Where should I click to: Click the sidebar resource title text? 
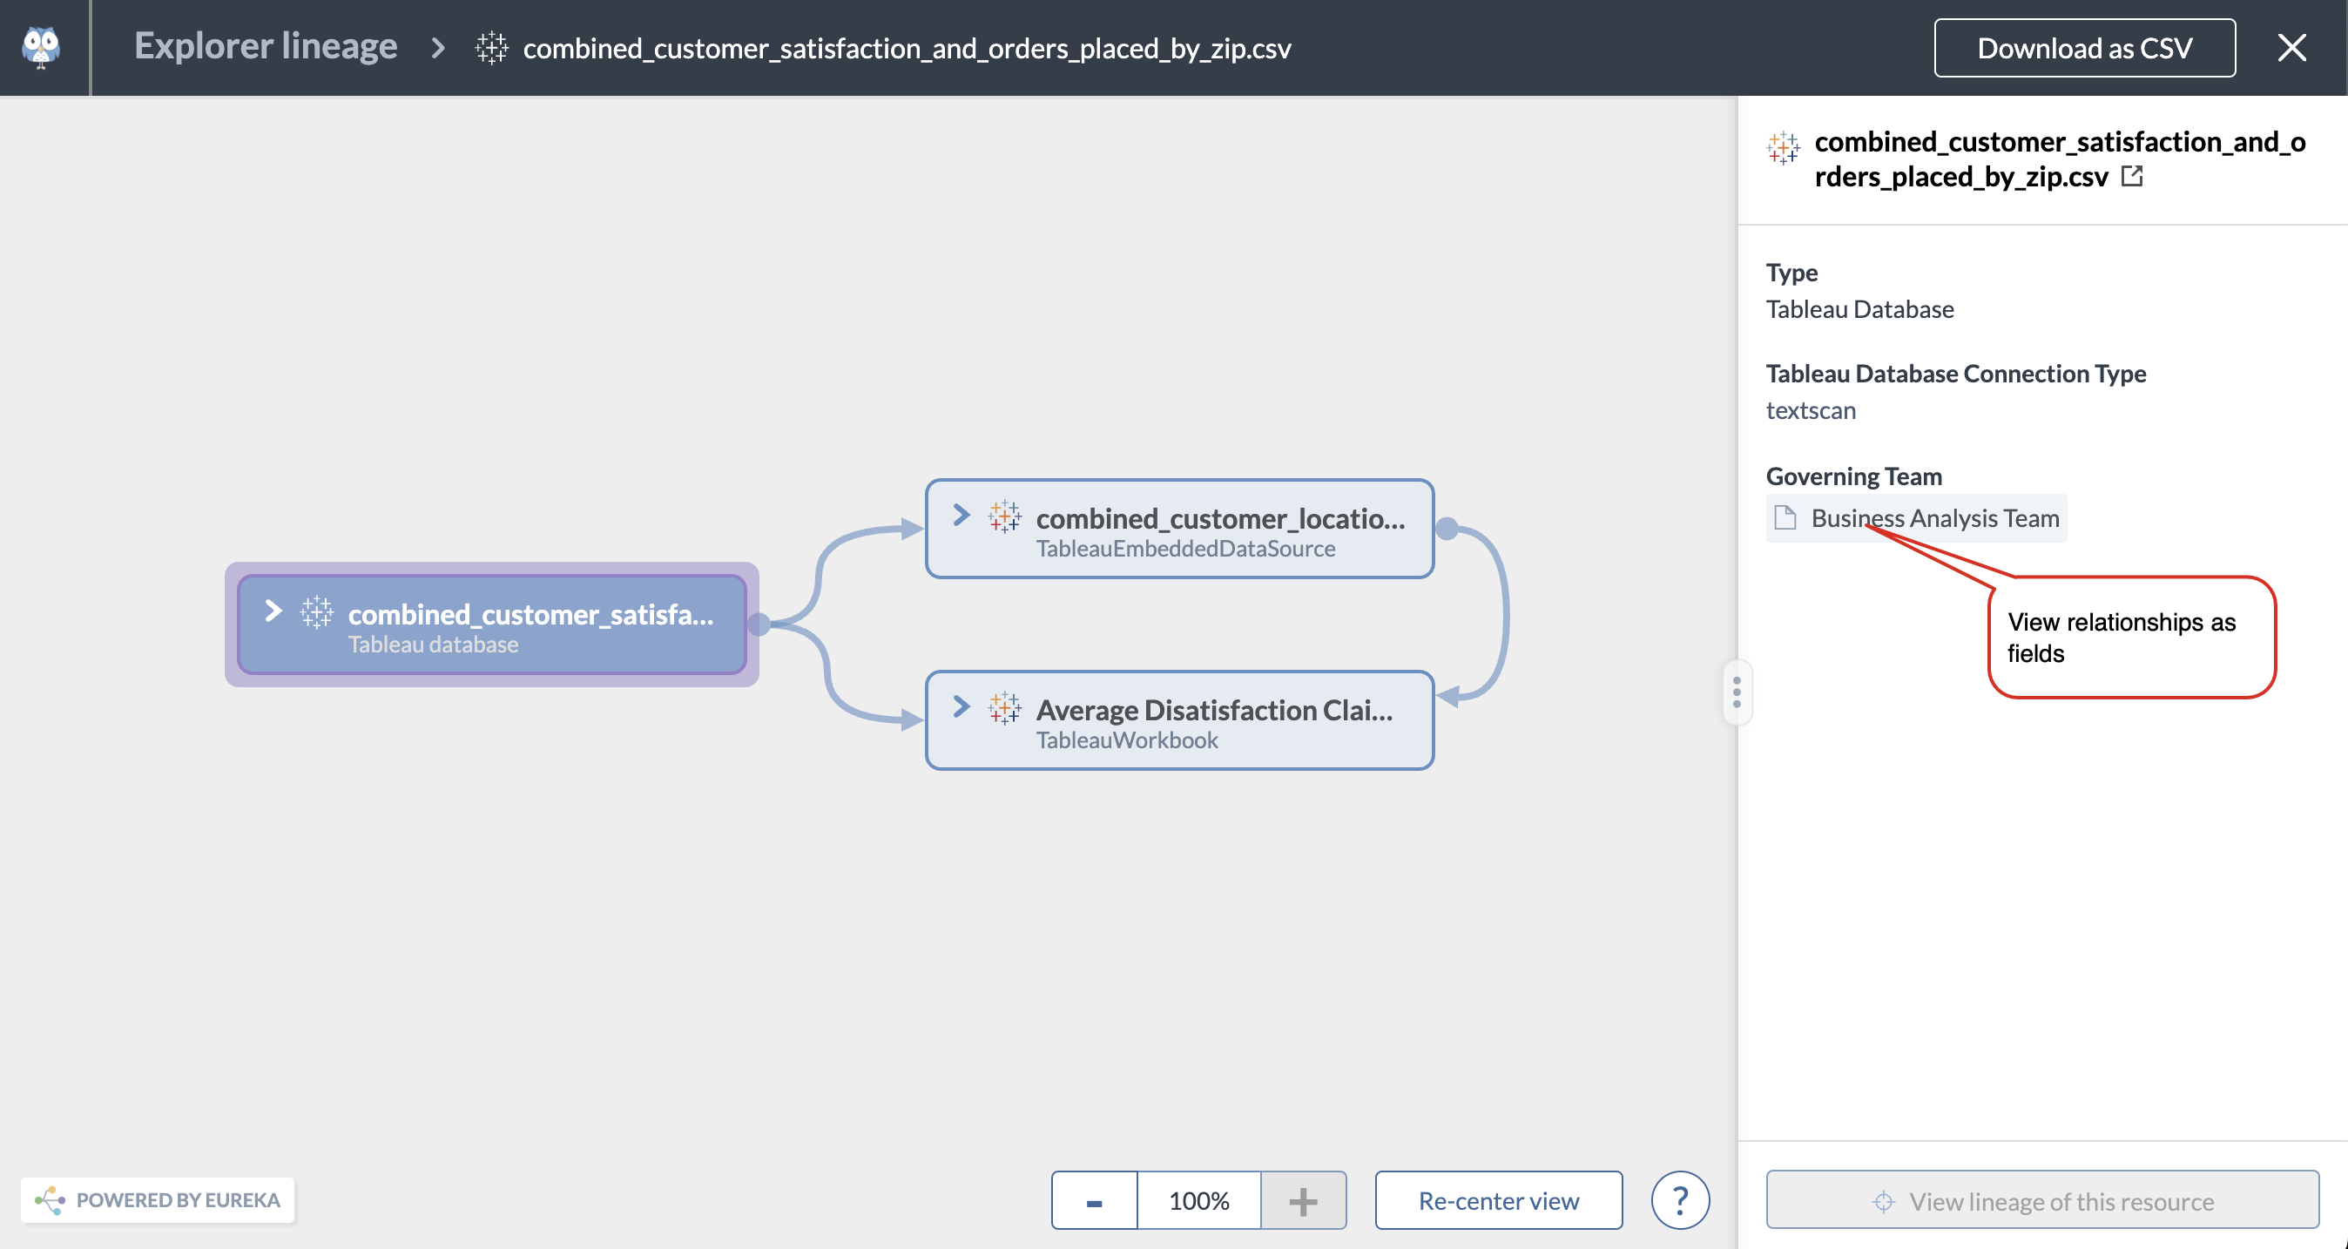pyautogui.click(x=2059, y=159)
